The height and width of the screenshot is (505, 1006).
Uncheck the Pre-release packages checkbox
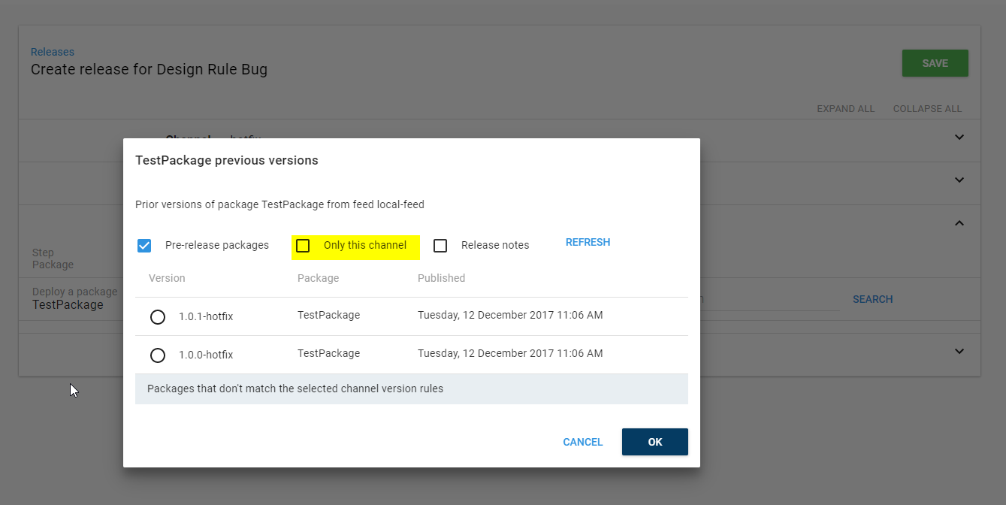143,245
